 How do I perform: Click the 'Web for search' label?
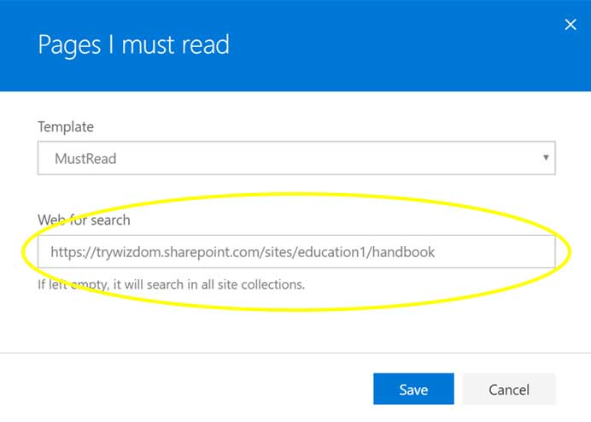pos(84,220)
